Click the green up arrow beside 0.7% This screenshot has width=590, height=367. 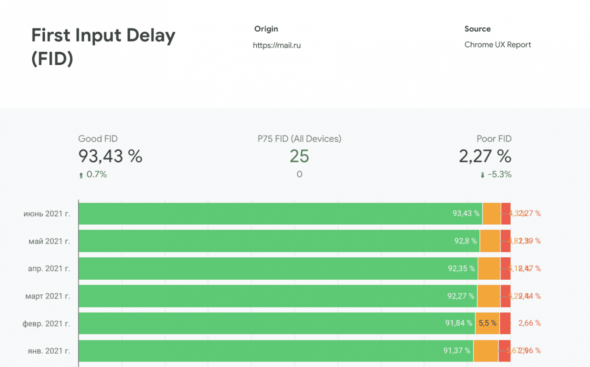(81, 175)
